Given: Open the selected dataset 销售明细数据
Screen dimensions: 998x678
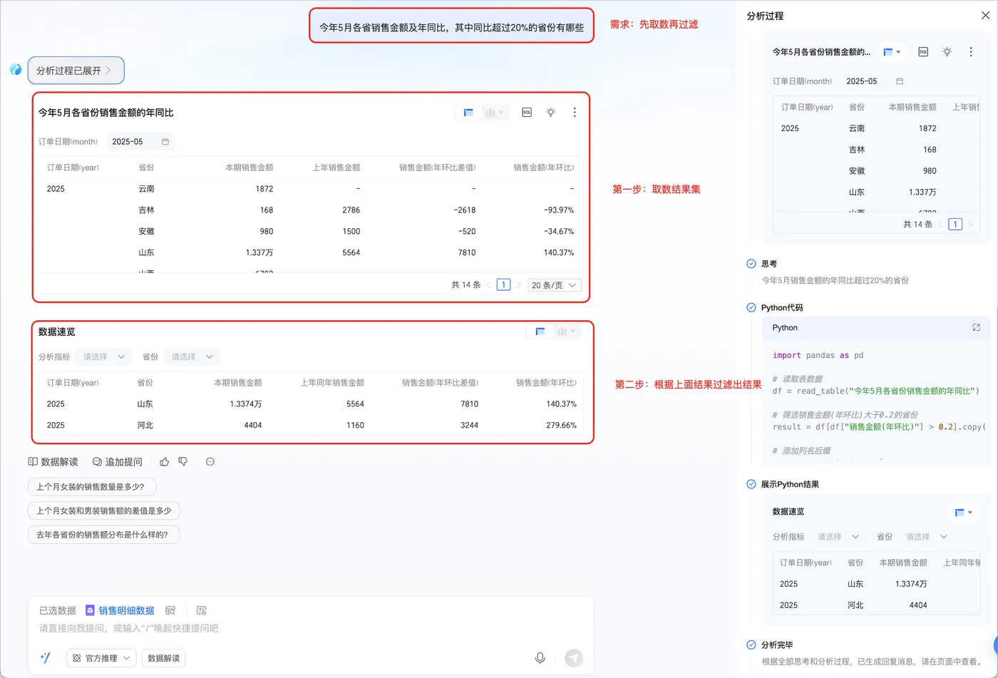Looking at the screenshot, I should pos(120,611).
